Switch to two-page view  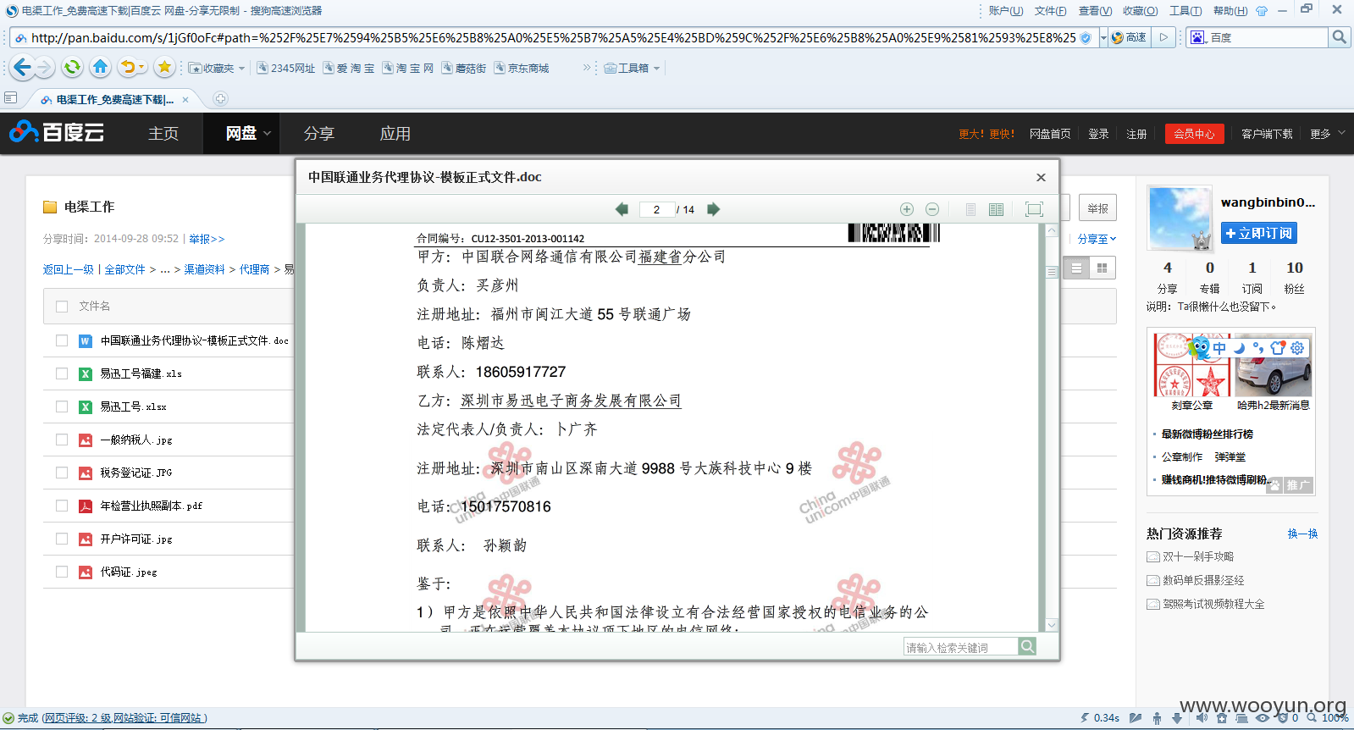coord(997,209)
